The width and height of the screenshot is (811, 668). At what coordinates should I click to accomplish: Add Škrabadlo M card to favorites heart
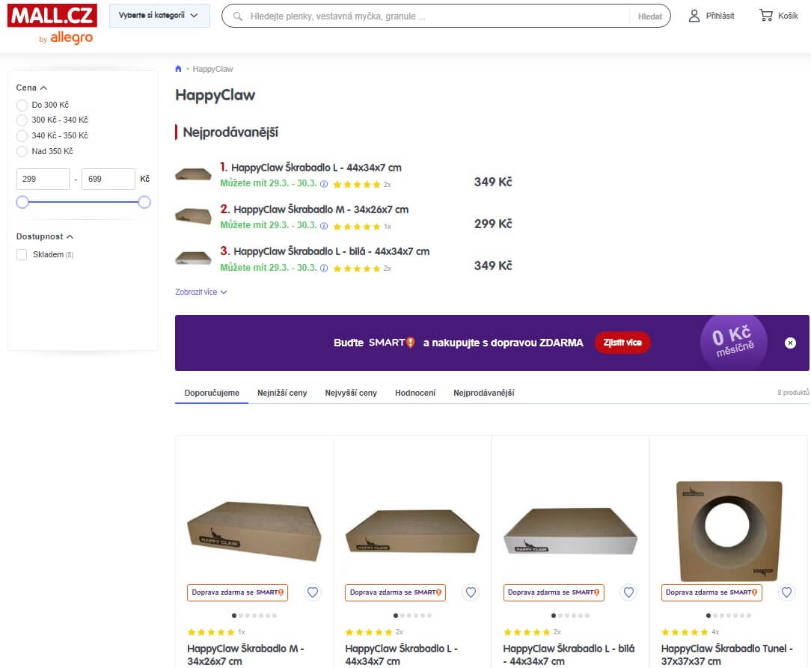(x=313, y=592)
